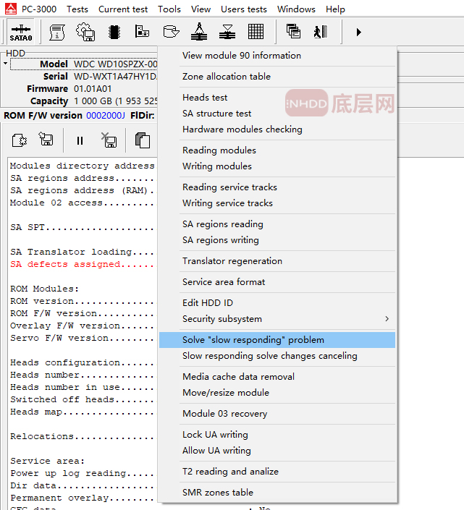The width and height of the screenshot is (464, 510).
Task: Open the View menu
Action: (201, 9)
